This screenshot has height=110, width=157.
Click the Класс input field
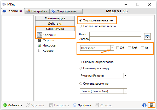tap(115, 34)
